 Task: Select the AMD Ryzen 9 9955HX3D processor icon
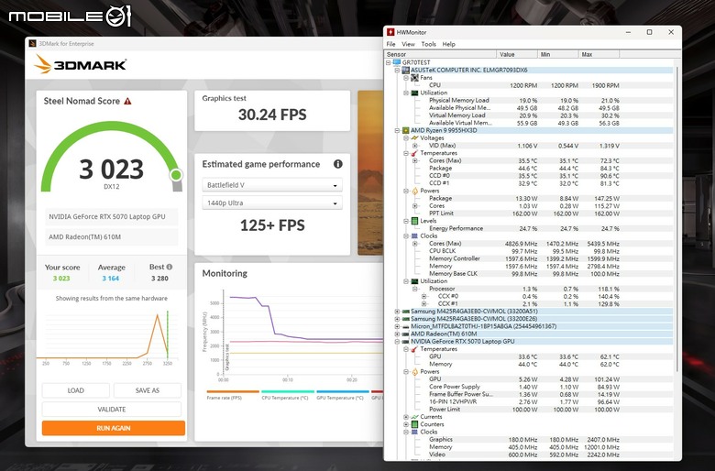point(406,130)
